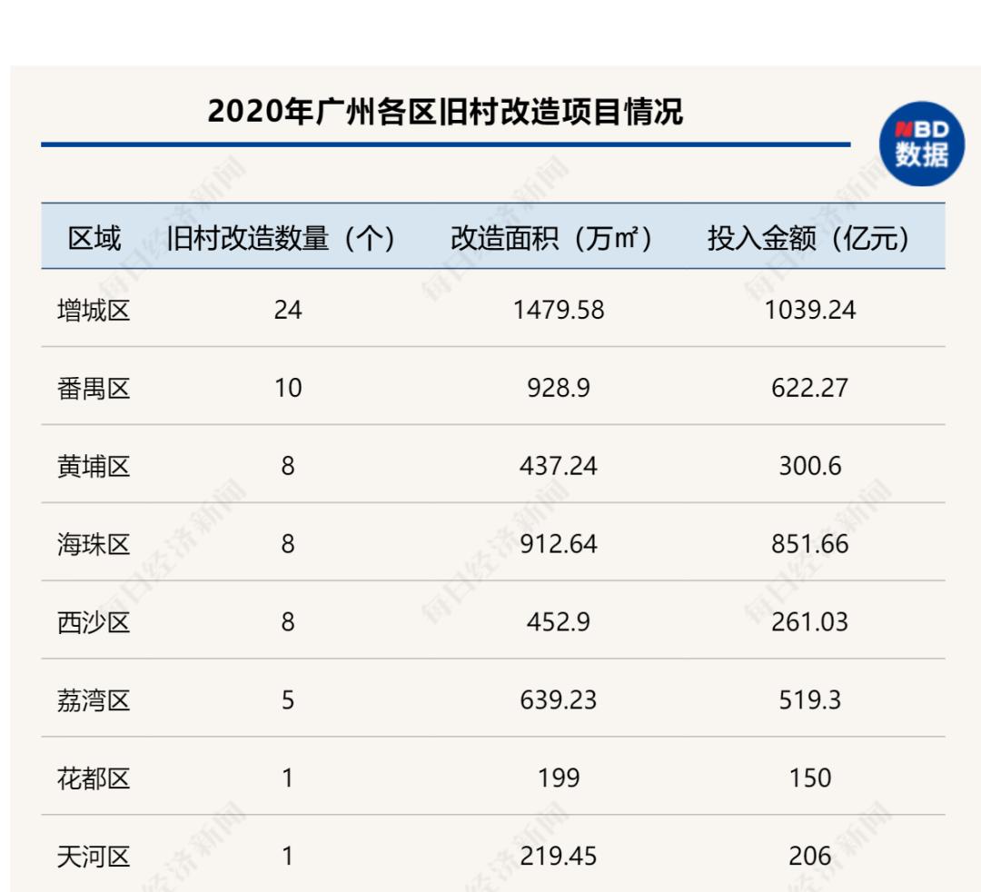Viewport: 981px width, 892px height.
Task: Click the 荔湾区 row label
Action: point(94,700)
